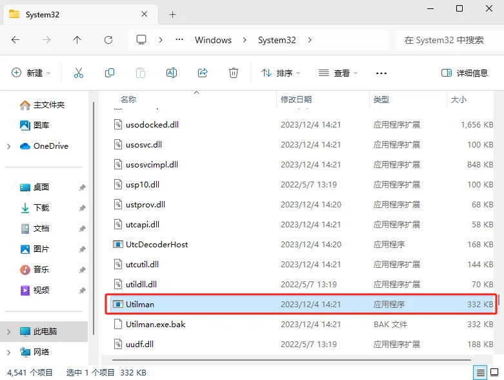Go forward with the right arrow
Viewport: 504px width, 380px height.
(x=46, y=40)
